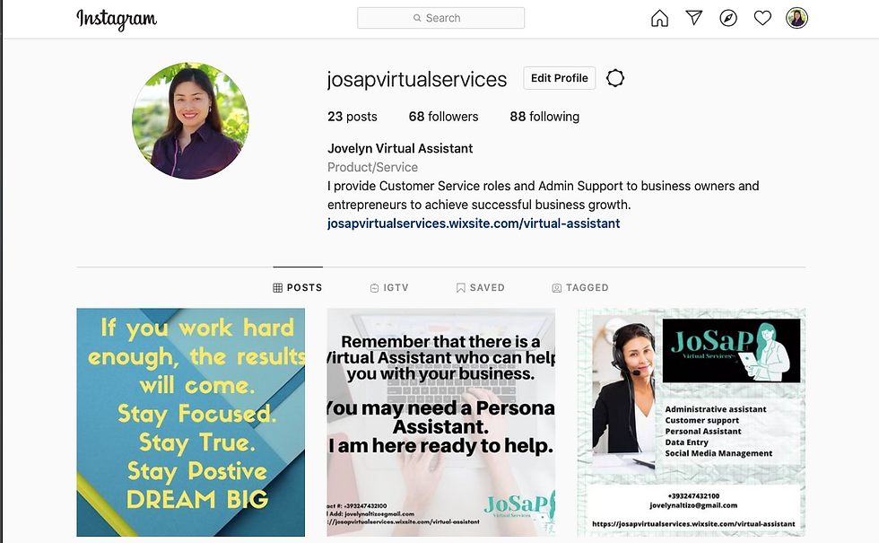Open the Explore compass icon
This screenshot has height=543, width=879.
click(x=728, y=19)
